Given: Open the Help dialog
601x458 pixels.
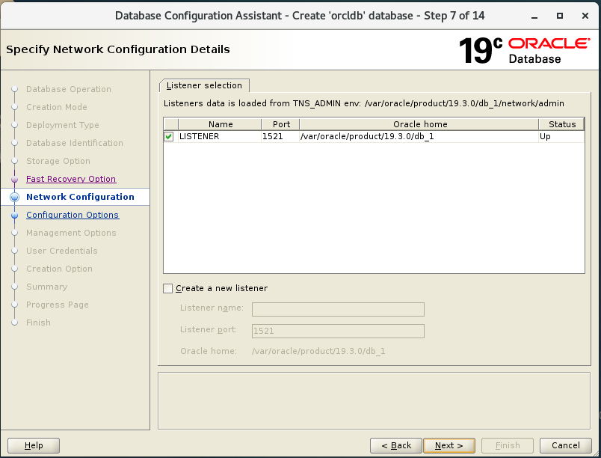Looking at the screenshot, I should click(33, 445).
